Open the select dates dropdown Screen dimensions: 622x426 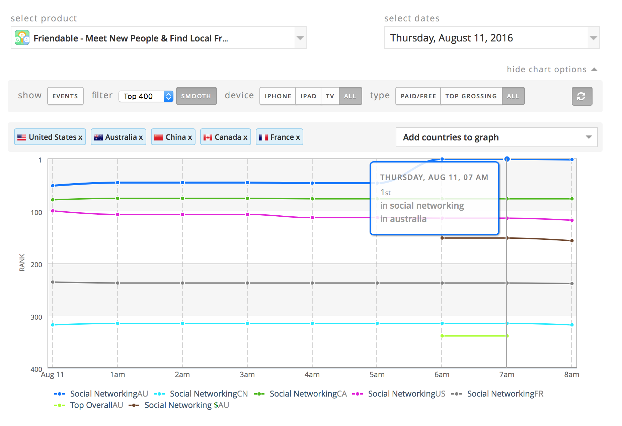coord(492,38)
